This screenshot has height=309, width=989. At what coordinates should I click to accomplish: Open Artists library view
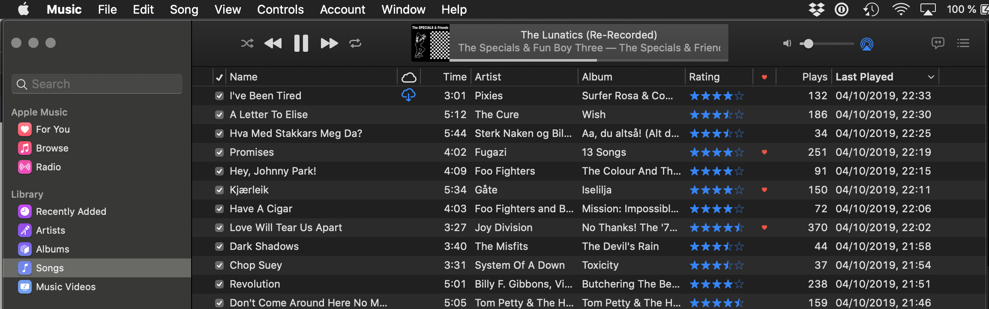[x=42, y=230]
